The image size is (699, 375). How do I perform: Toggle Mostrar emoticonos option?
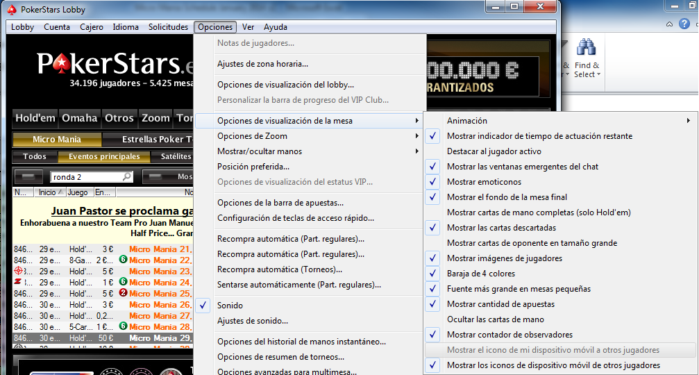click(x=560, y=182)
